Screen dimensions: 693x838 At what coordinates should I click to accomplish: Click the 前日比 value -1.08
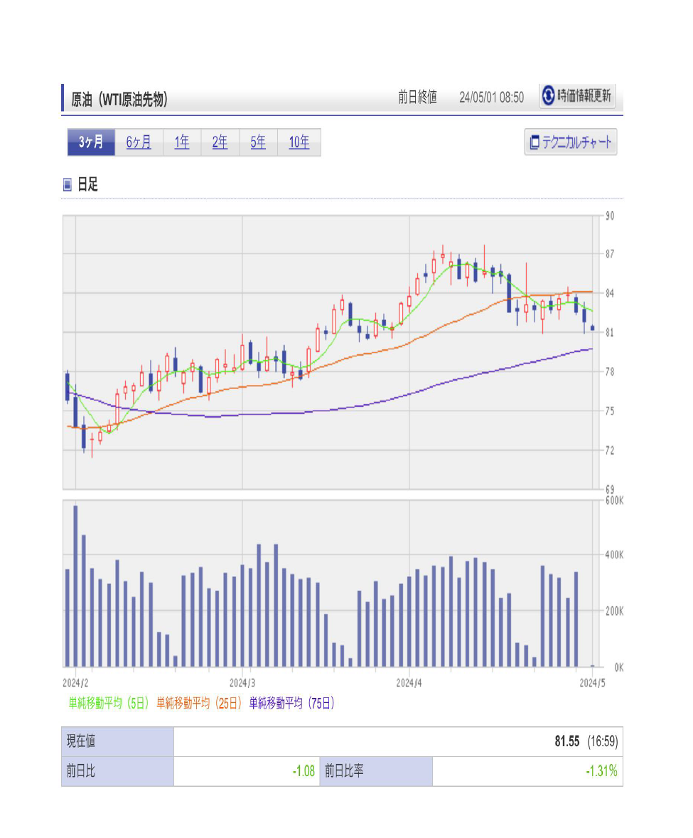point(303,771)
